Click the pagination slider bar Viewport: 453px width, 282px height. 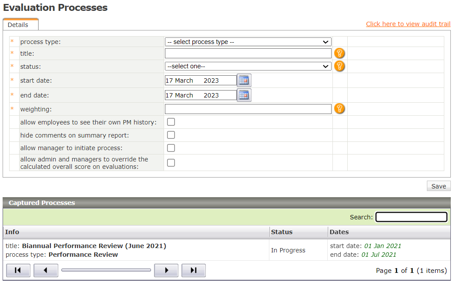(x=106, y=270)
